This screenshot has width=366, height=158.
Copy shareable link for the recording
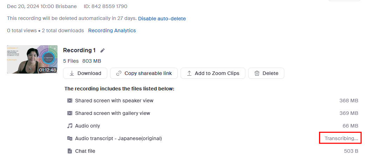point(144,73)
